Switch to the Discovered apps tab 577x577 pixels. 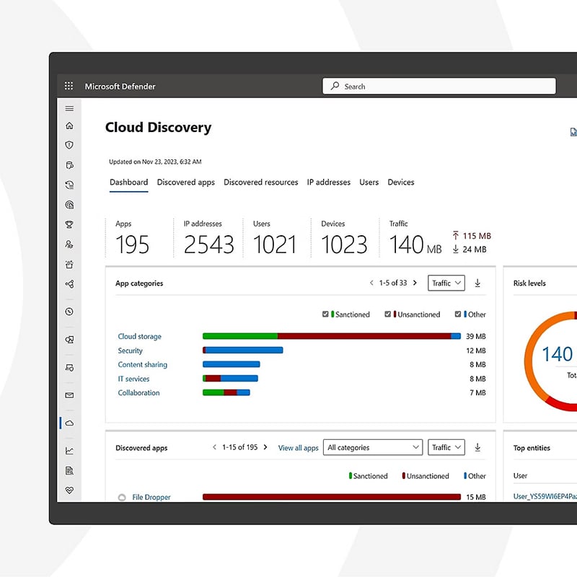point(185,182)
